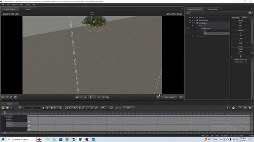Open the File menu
Viewport: 254px width, 142px height.
click(x=3, y=5)
